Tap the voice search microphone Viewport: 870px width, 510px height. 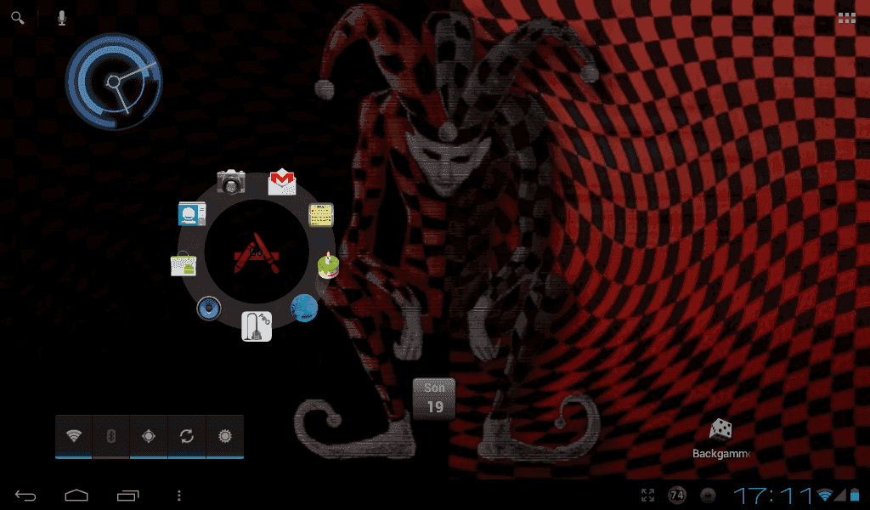coord(61,18)
